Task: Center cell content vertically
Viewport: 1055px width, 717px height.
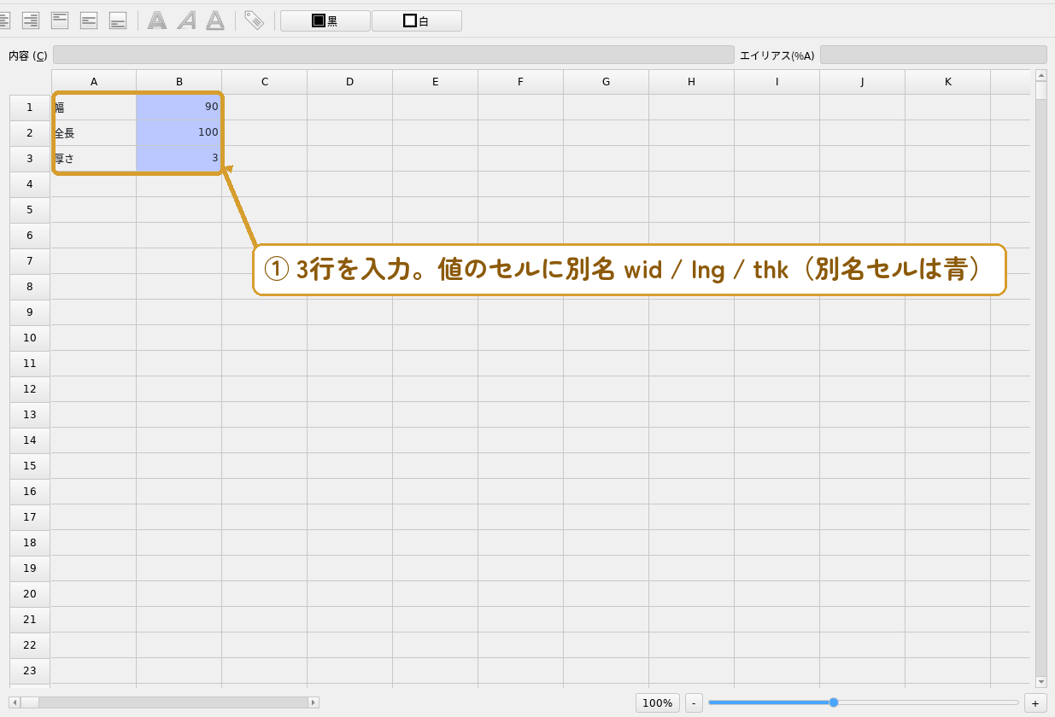Action: coord(89,20)
